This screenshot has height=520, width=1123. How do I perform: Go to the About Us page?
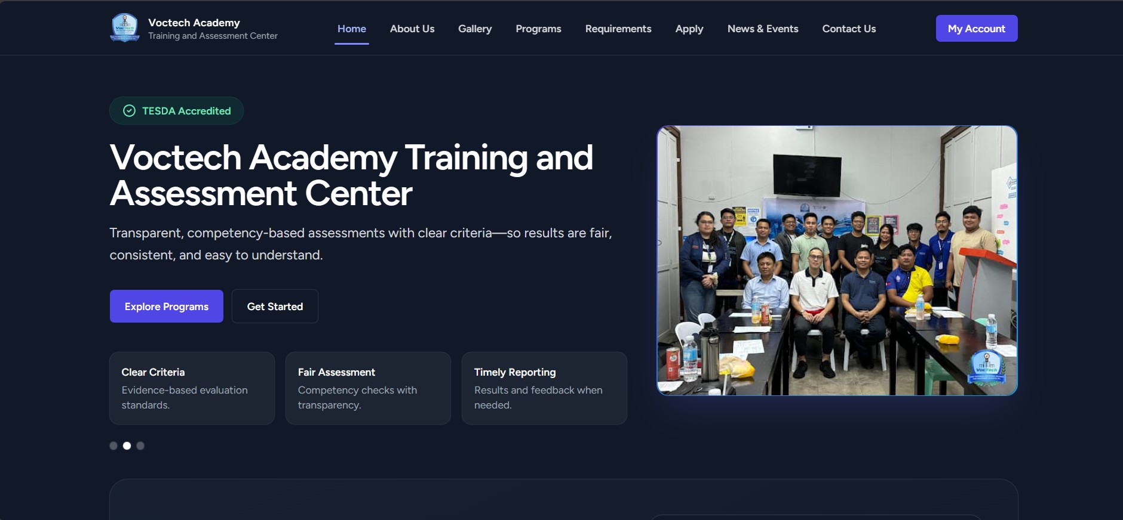click(x=412, y=29)
